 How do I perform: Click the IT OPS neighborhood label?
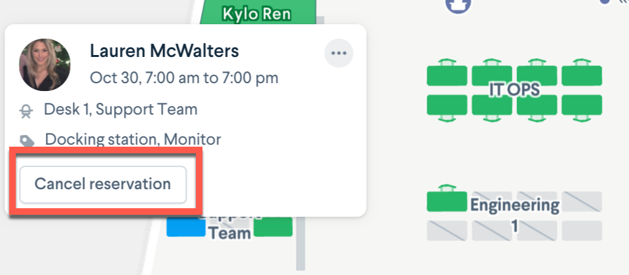(x=514, y=90)
